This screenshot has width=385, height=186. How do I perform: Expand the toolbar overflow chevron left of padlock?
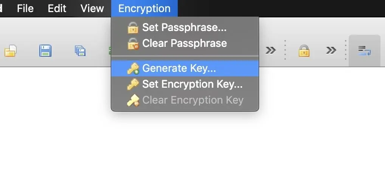(271, 50)
